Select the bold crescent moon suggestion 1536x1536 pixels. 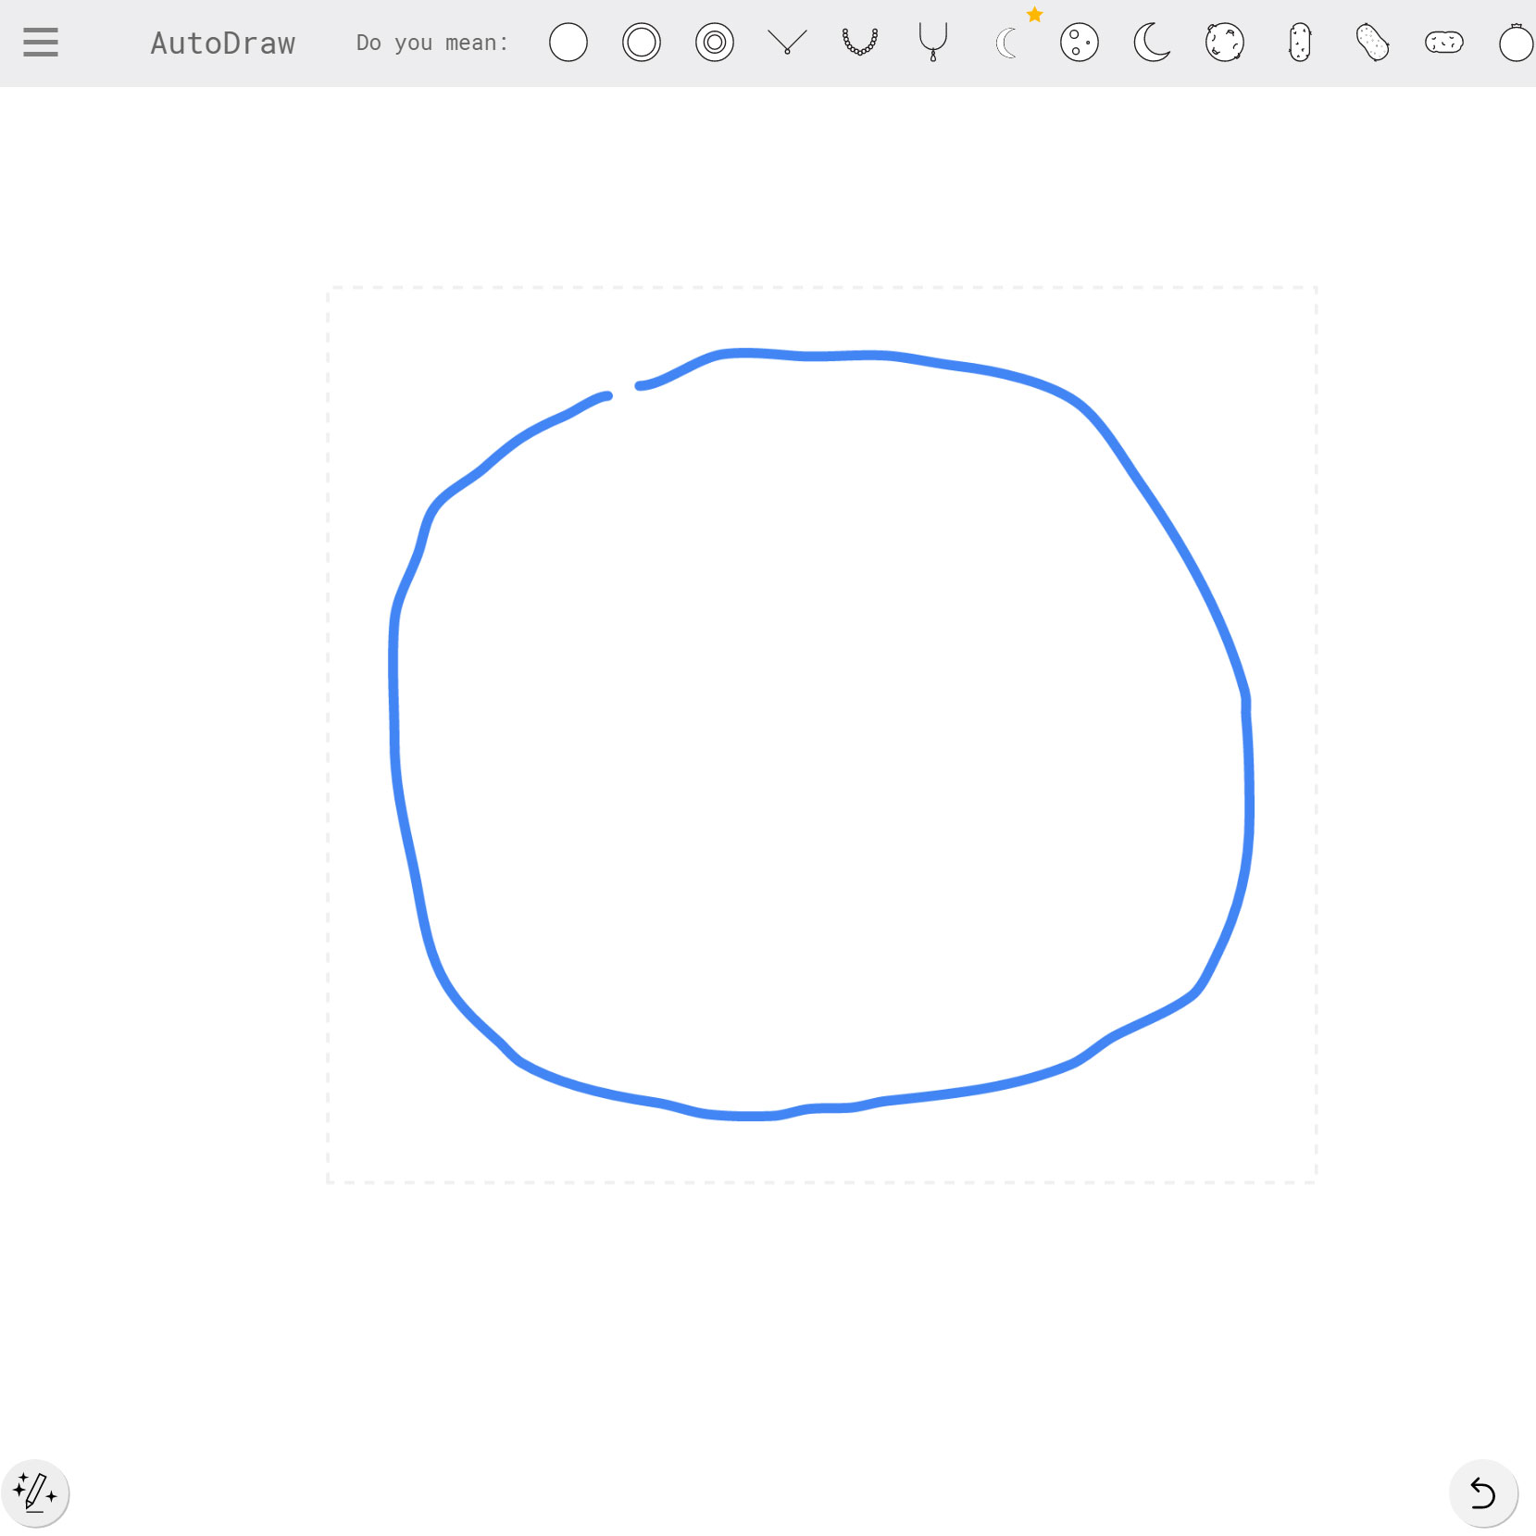click(1152, 43)
